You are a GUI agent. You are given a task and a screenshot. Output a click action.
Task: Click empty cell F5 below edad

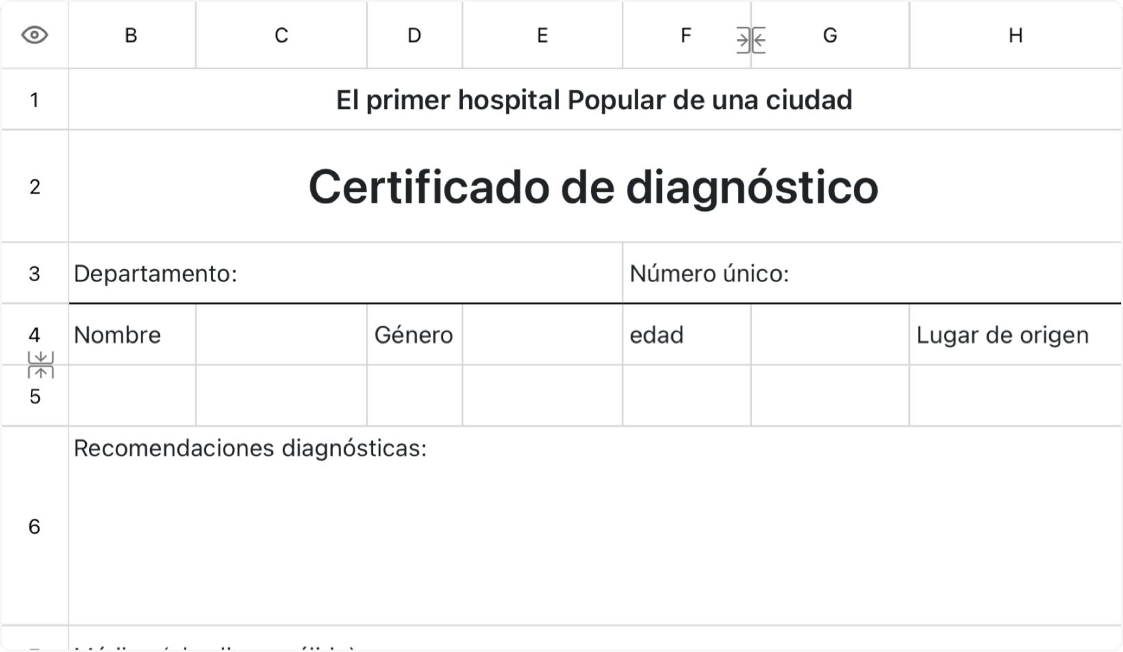tap(687, 396)
